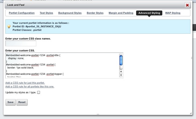Focus the custom CSS class names field
This screenshot has height=119, width=196.
(21, 43)
